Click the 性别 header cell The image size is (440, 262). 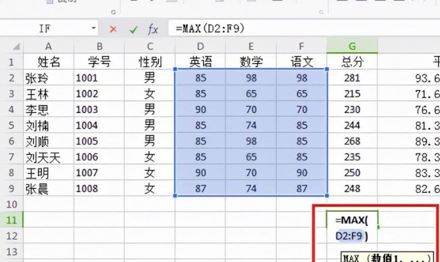[150, 62]
